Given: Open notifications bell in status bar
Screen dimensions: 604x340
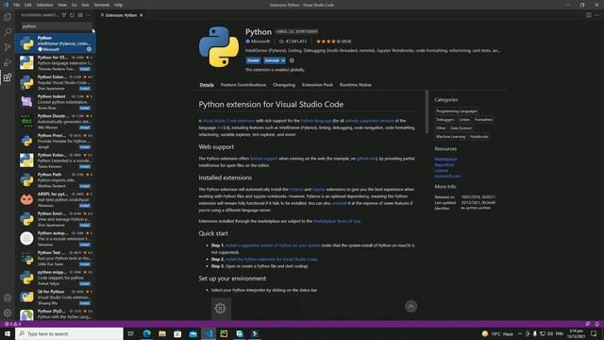Looking at the screenshot, I should (596, 324).
